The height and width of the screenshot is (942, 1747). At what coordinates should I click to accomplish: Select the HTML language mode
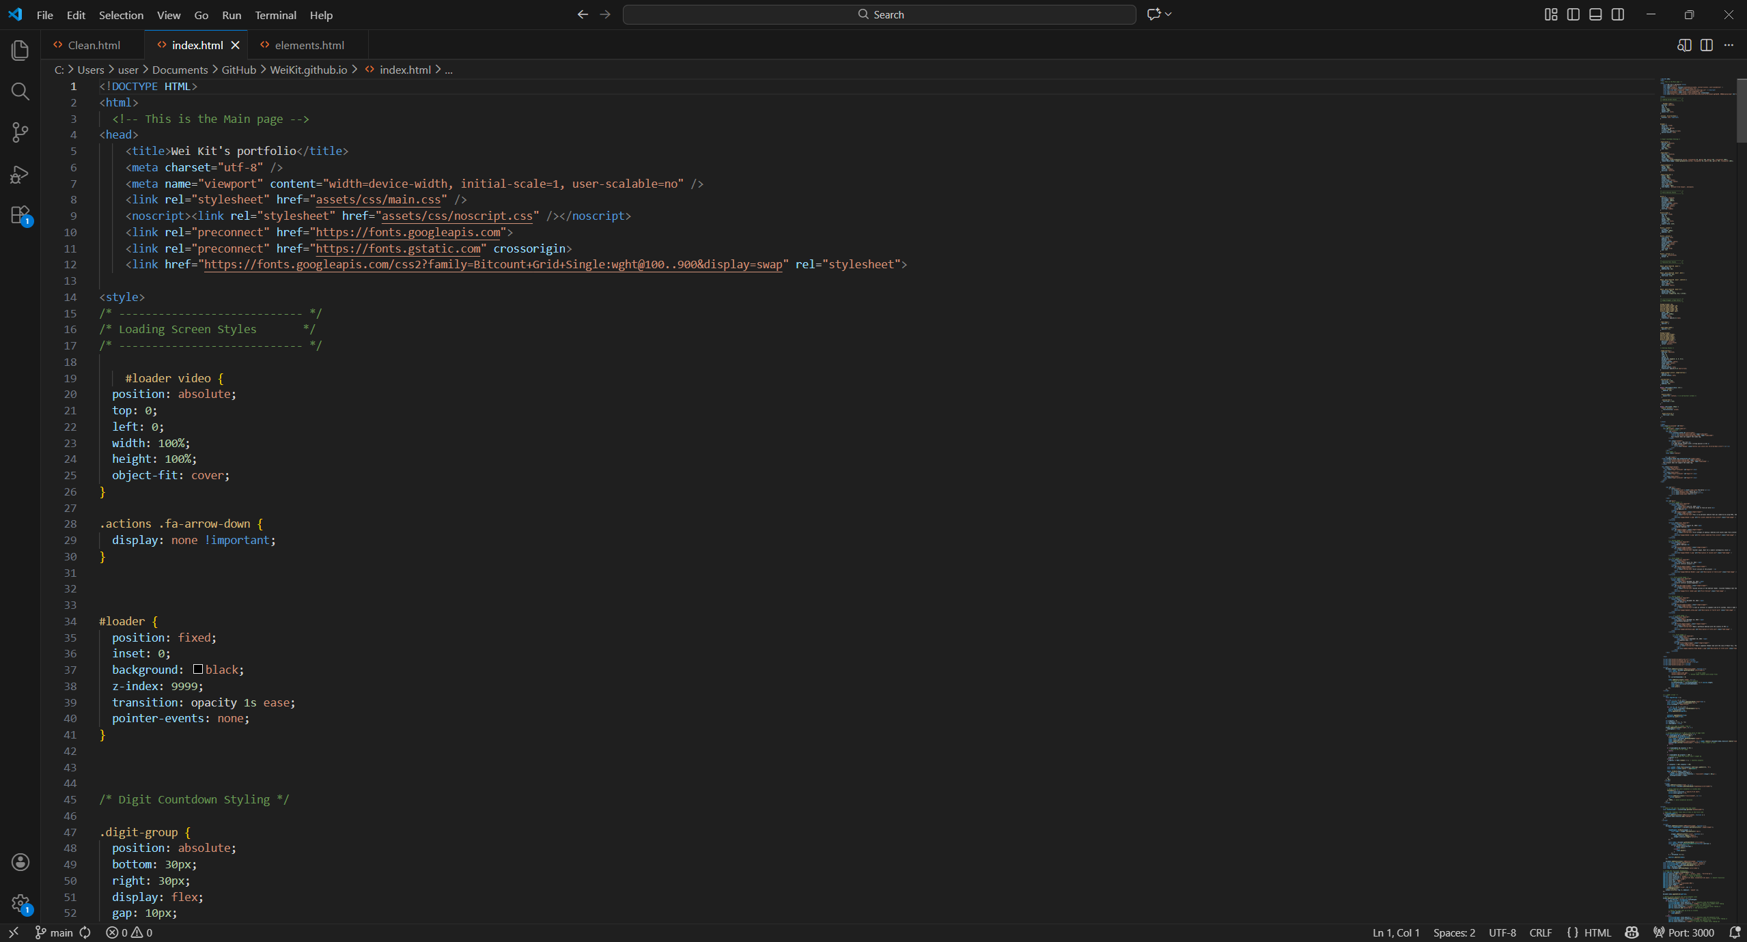click(x=1597, y=932)
